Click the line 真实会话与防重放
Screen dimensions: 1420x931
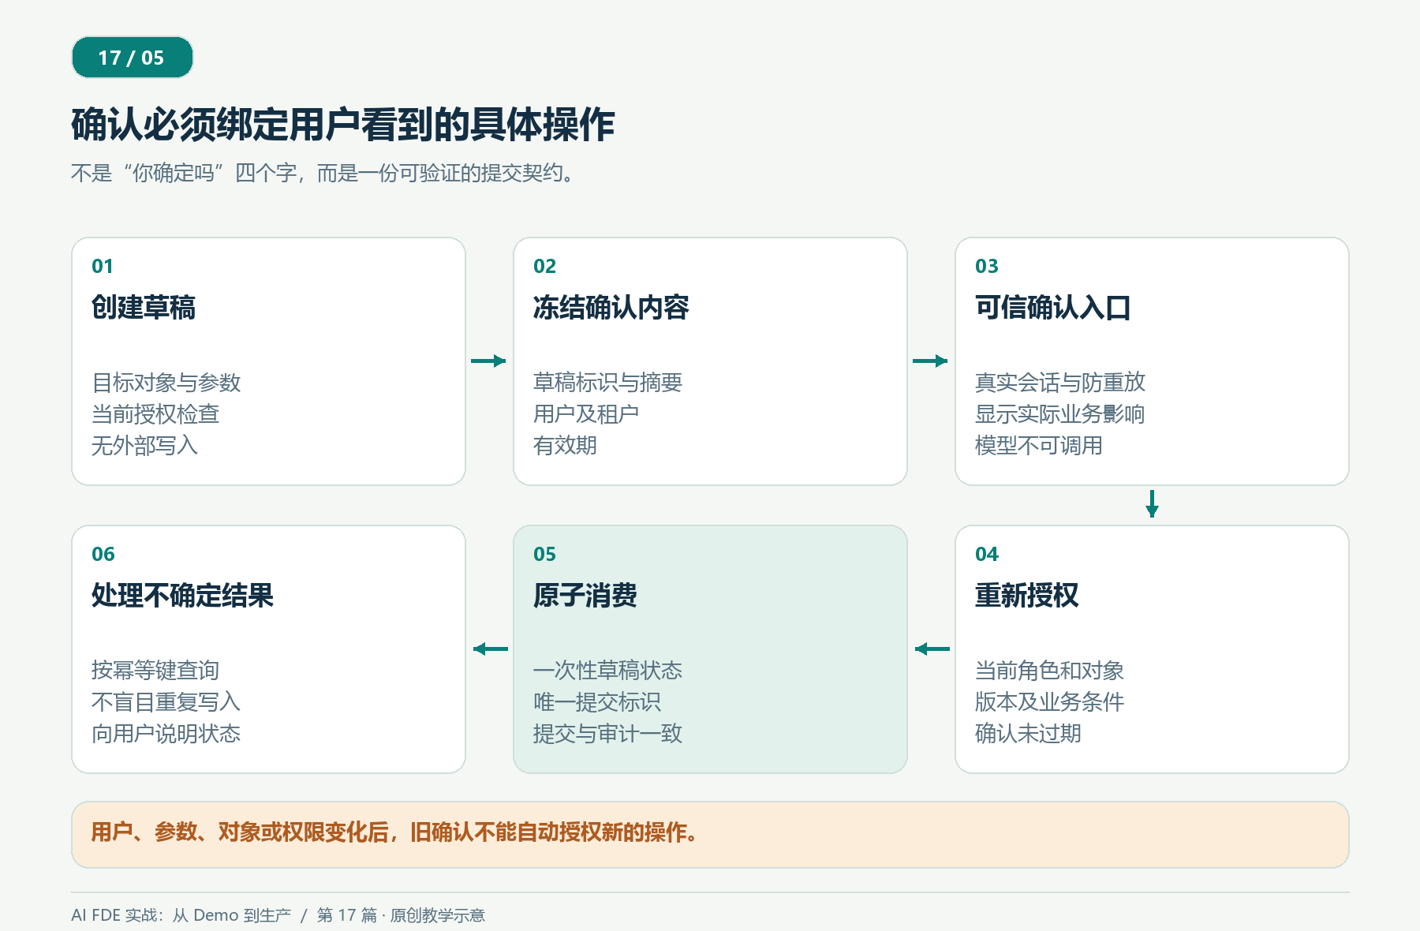click(1059, 383)
